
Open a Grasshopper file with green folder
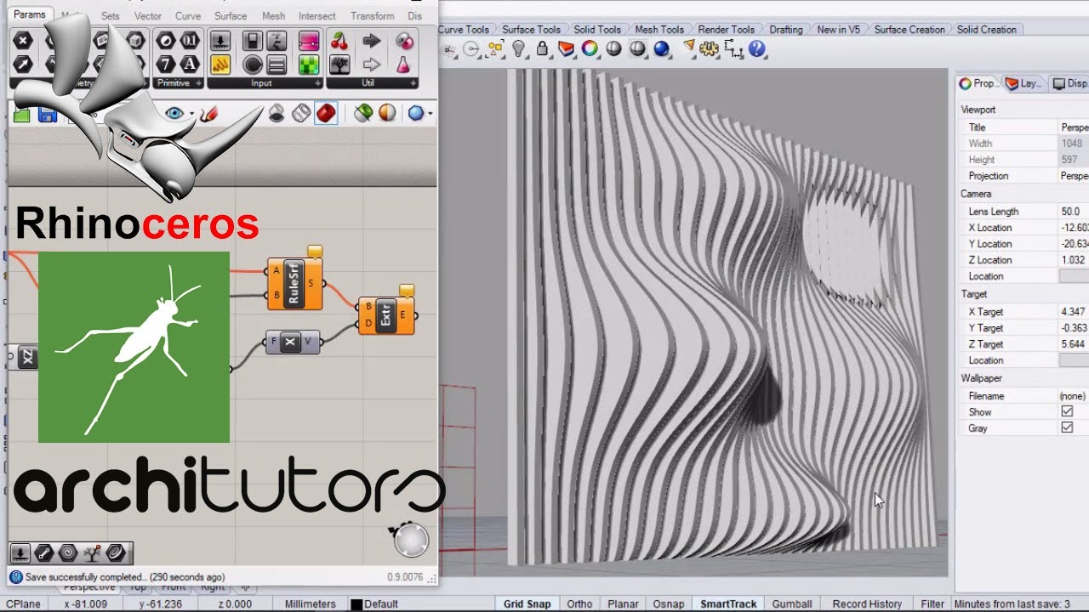click(22, 114)
